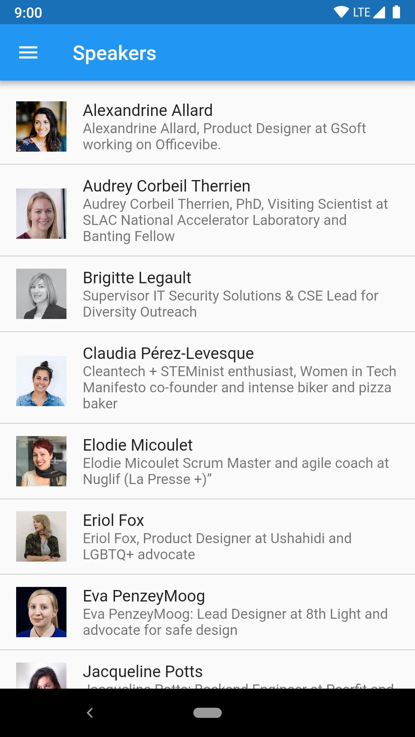This screenshot has height=737, width=415.
Task: Select the Brigitte Legault speaker entry
Action: [207, 294]
